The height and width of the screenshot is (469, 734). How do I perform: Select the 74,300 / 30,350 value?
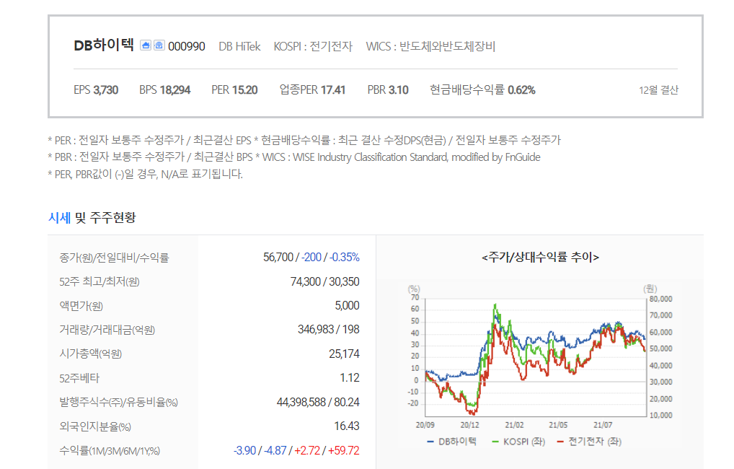pos(325,281)
